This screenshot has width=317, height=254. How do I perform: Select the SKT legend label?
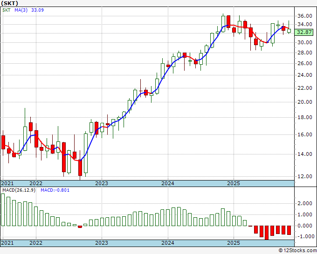pos(6,10)
